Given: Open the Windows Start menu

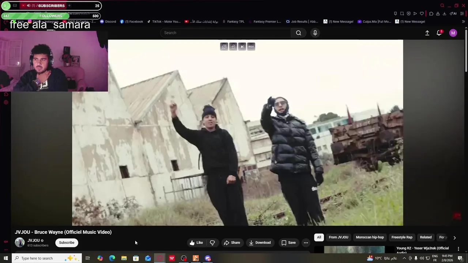Looking at the screenshot, I should (6, 258).
